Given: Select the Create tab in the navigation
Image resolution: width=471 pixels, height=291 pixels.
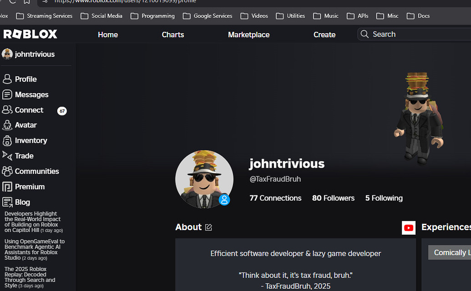Looking at the screenshot, I should 324,35.
